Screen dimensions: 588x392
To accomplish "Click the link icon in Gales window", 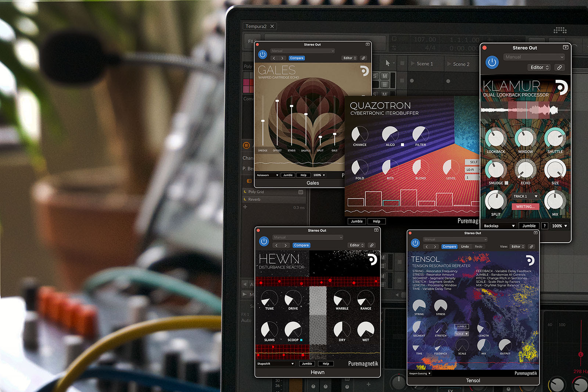I will (363, 58).
